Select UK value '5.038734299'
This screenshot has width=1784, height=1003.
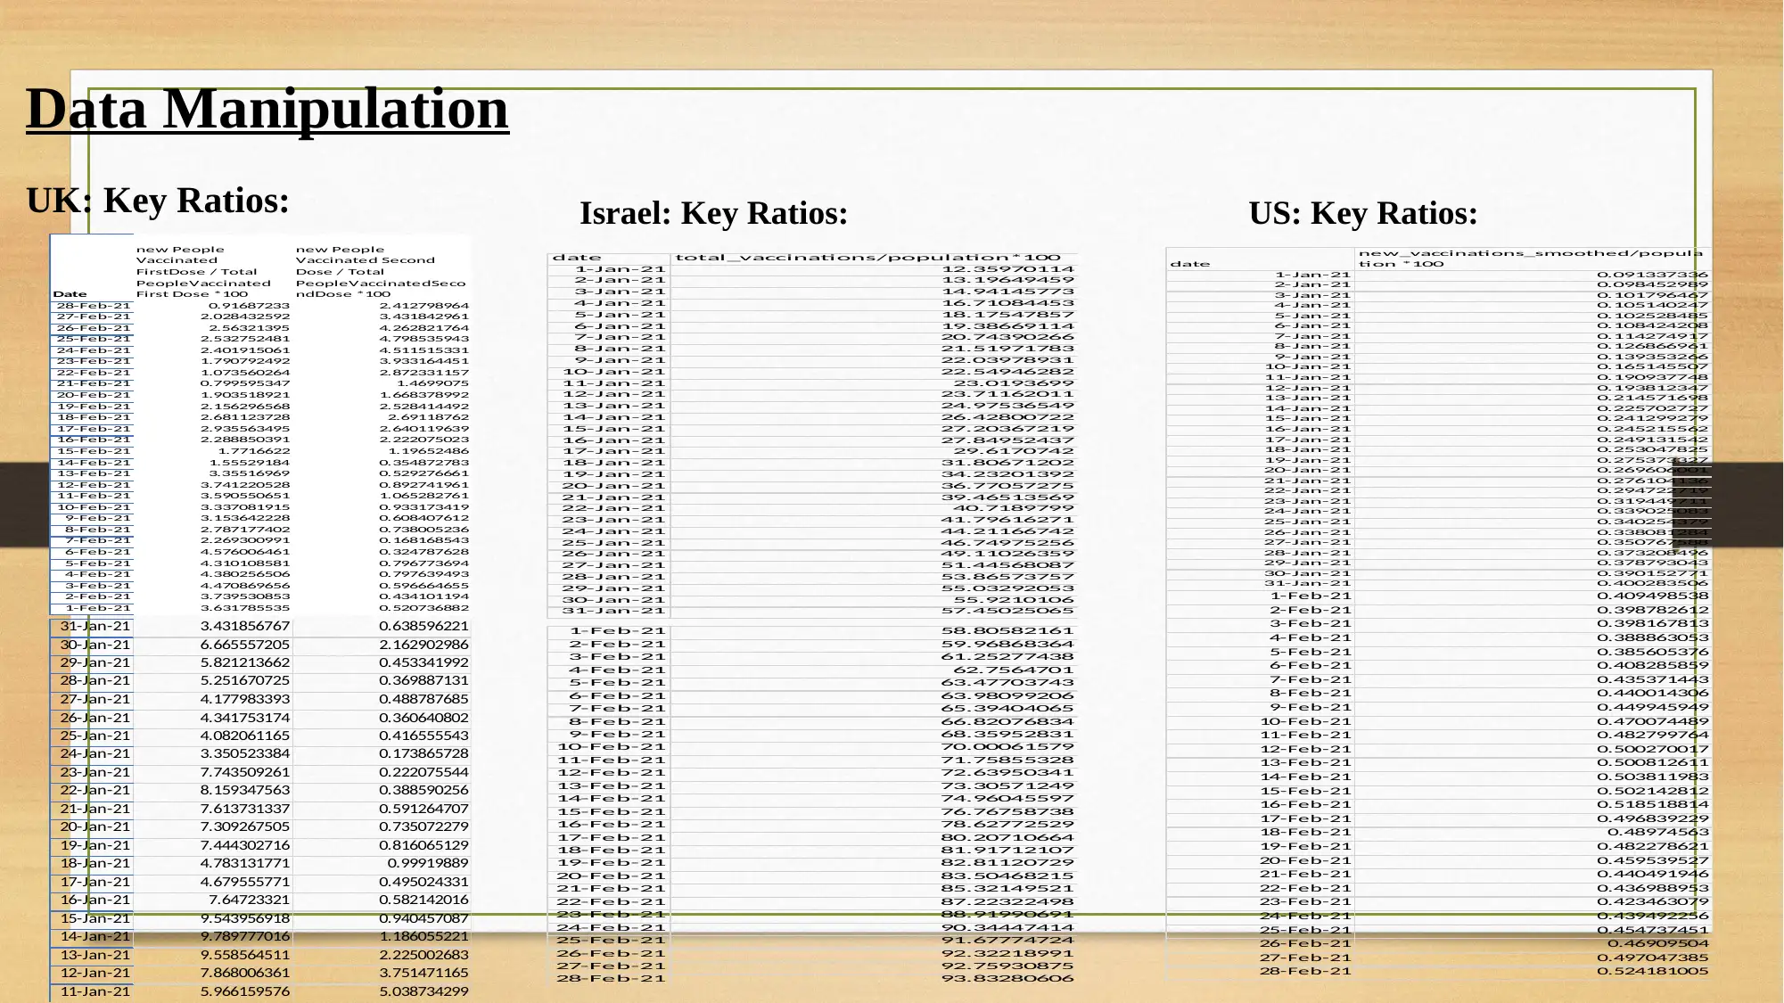tap(423, 991)
